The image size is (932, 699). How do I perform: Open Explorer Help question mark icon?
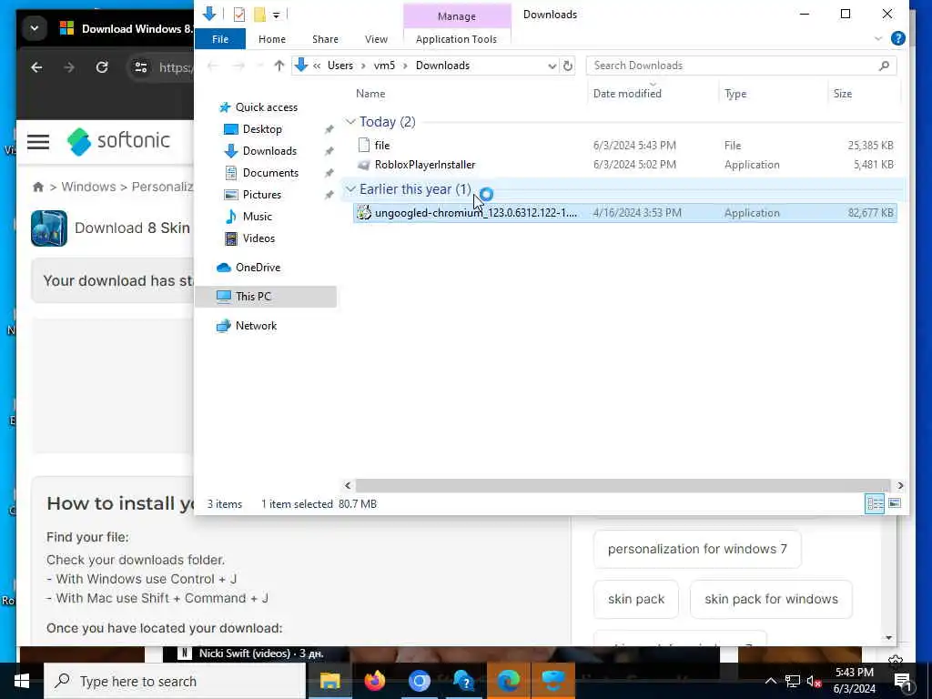[x=897, y=38]
